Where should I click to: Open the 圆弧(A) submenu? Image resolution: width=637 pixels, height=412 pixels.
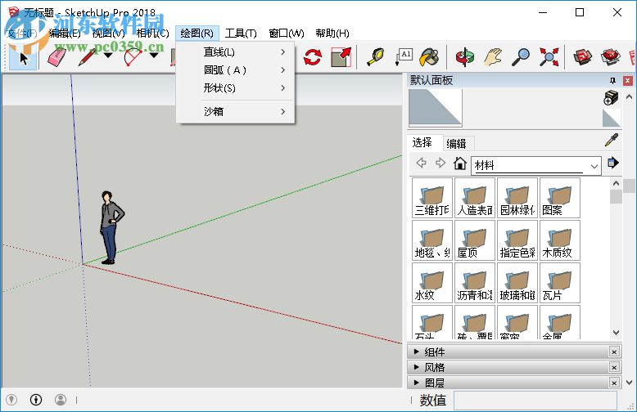coord(235,69)
